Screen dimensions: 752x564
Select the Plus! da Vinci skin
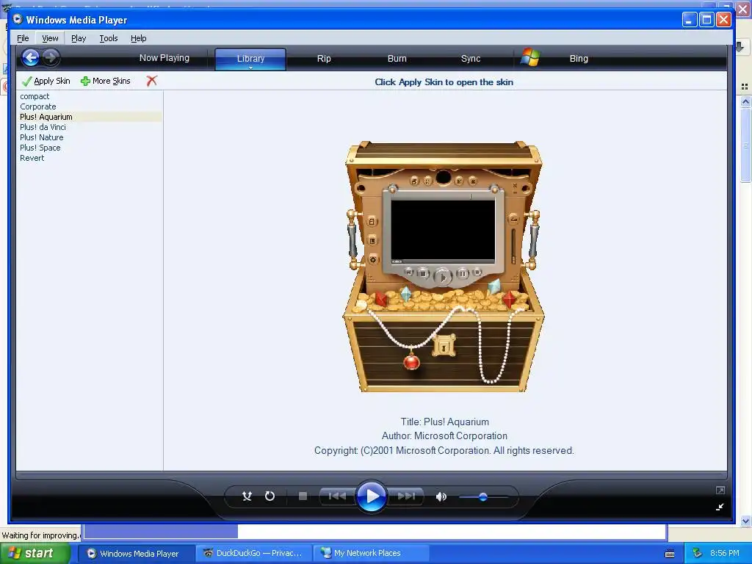click(43, 127)
